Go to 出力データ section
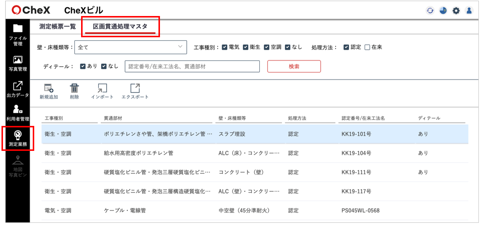 17,89
